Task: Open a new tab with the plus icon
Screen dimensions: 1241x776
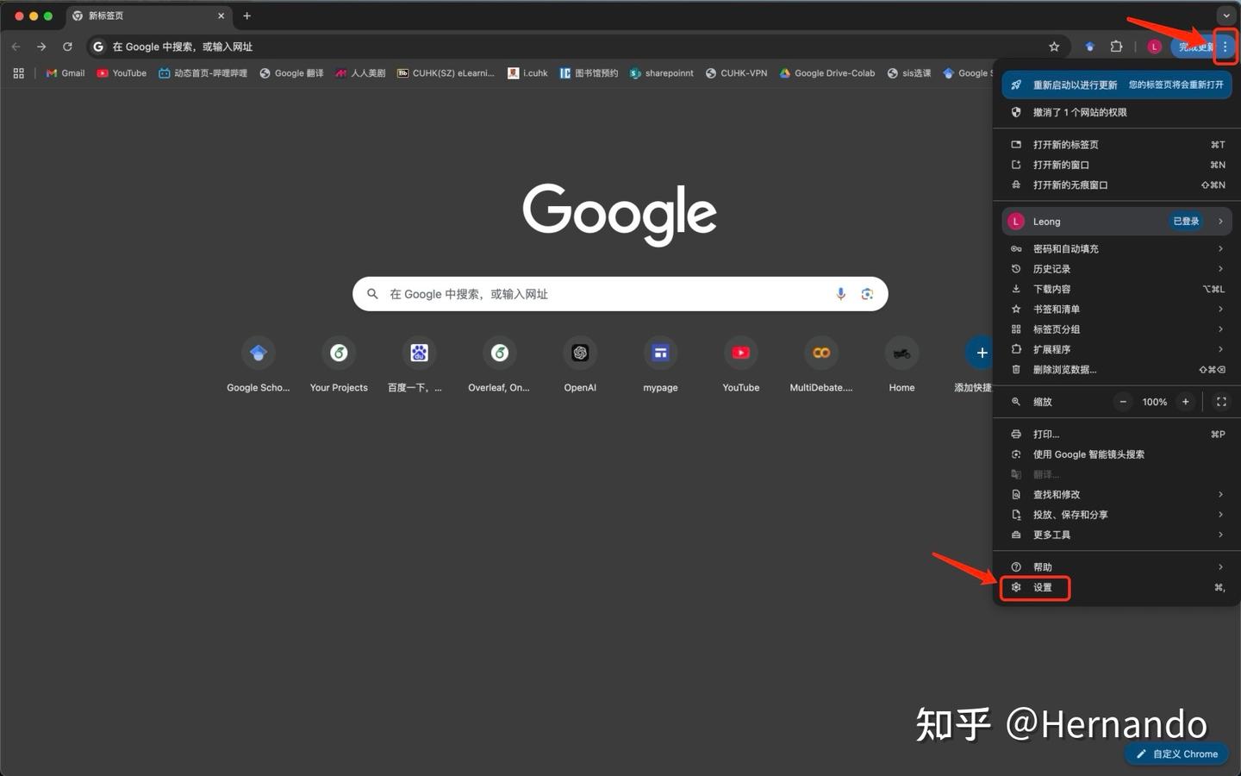Action: click(247, 16)
